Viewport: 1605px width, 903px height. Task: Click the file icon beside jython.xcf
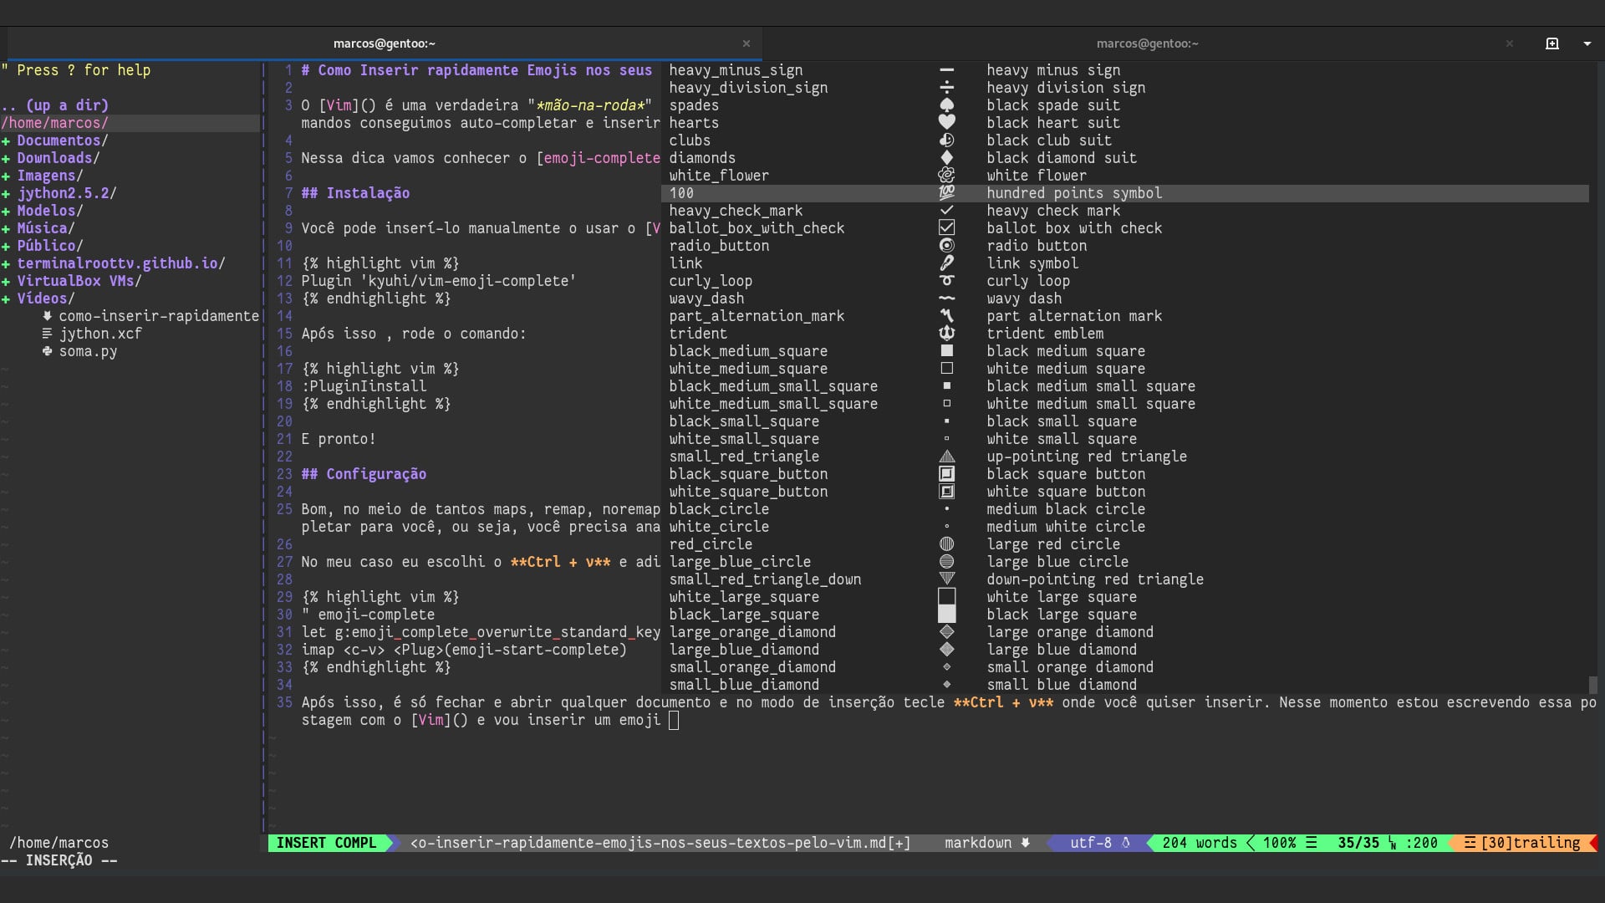(48, 334)
